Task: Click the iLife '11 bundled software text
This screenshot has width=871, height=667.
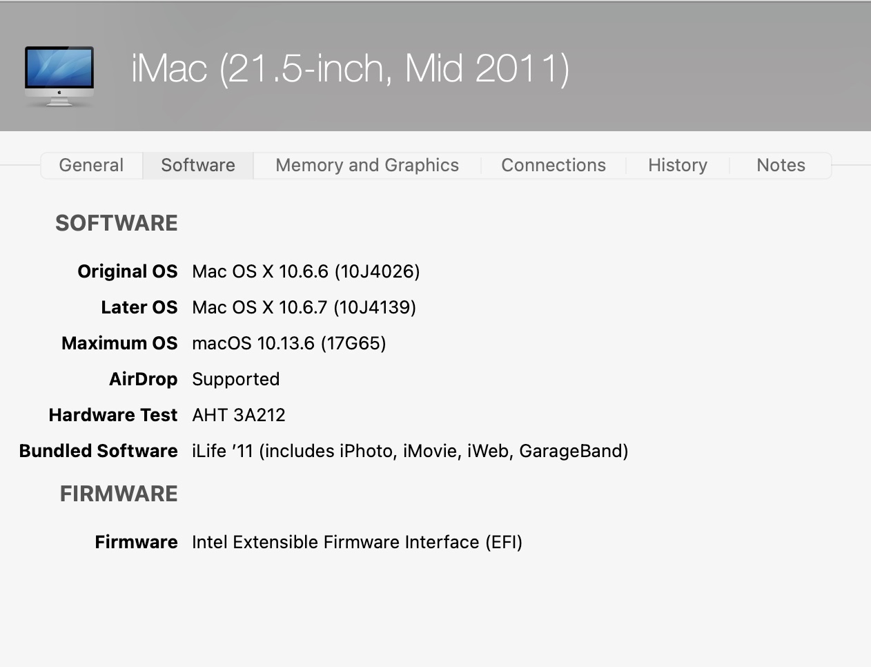Action: (410, 451)
